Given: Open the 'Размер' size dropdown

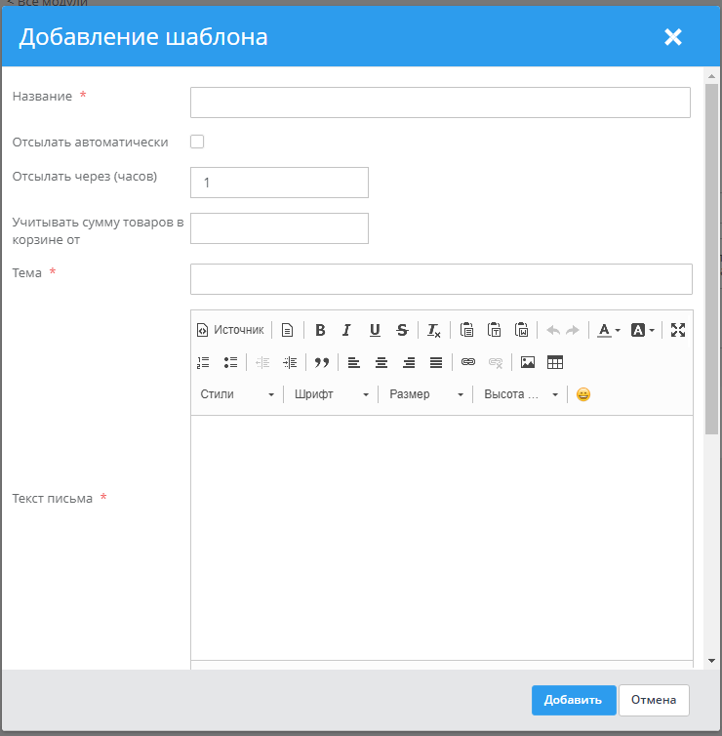Looking at the screenshot, I should [x=426, y=394].
